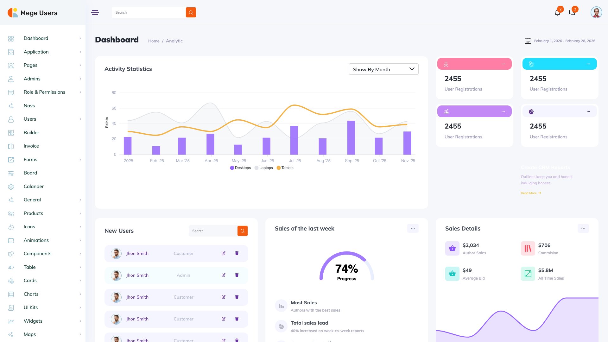The image size is (608, 342).
Task: Delete the Jhon Smith Admin user
Action: coord(237,275)
